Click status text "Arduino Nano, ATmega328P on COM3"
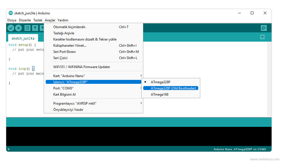The height and width of the screenshot is (162, 282). [x=239, y=149]
